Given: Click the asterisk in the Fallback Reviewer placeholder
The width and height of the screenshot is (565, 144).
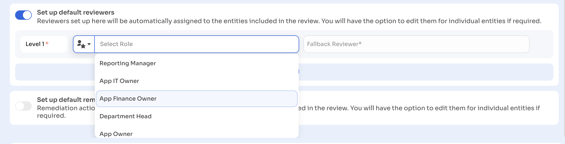Looking at the screenshot, I should point(360,43).
